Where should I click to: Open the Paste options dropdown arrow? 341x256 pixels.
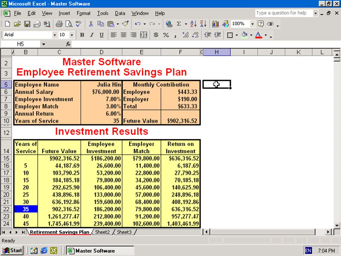point(118,24)
